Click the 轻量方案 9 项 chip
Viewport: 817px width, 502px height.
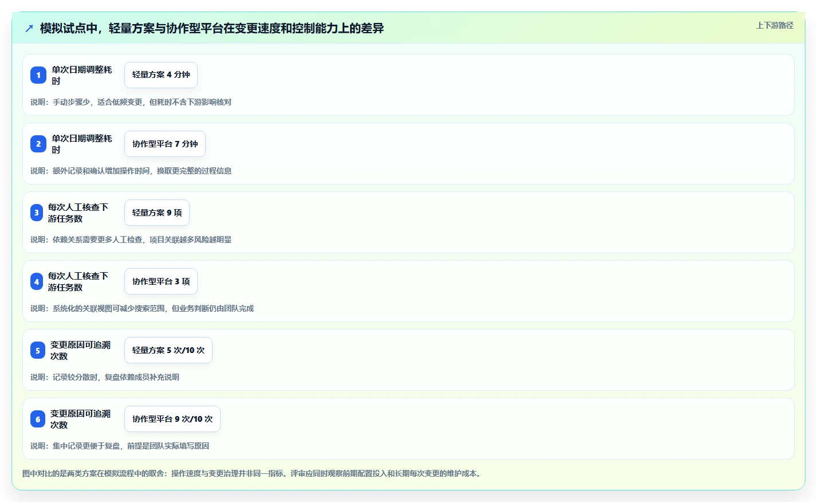[x=157, y=213]
